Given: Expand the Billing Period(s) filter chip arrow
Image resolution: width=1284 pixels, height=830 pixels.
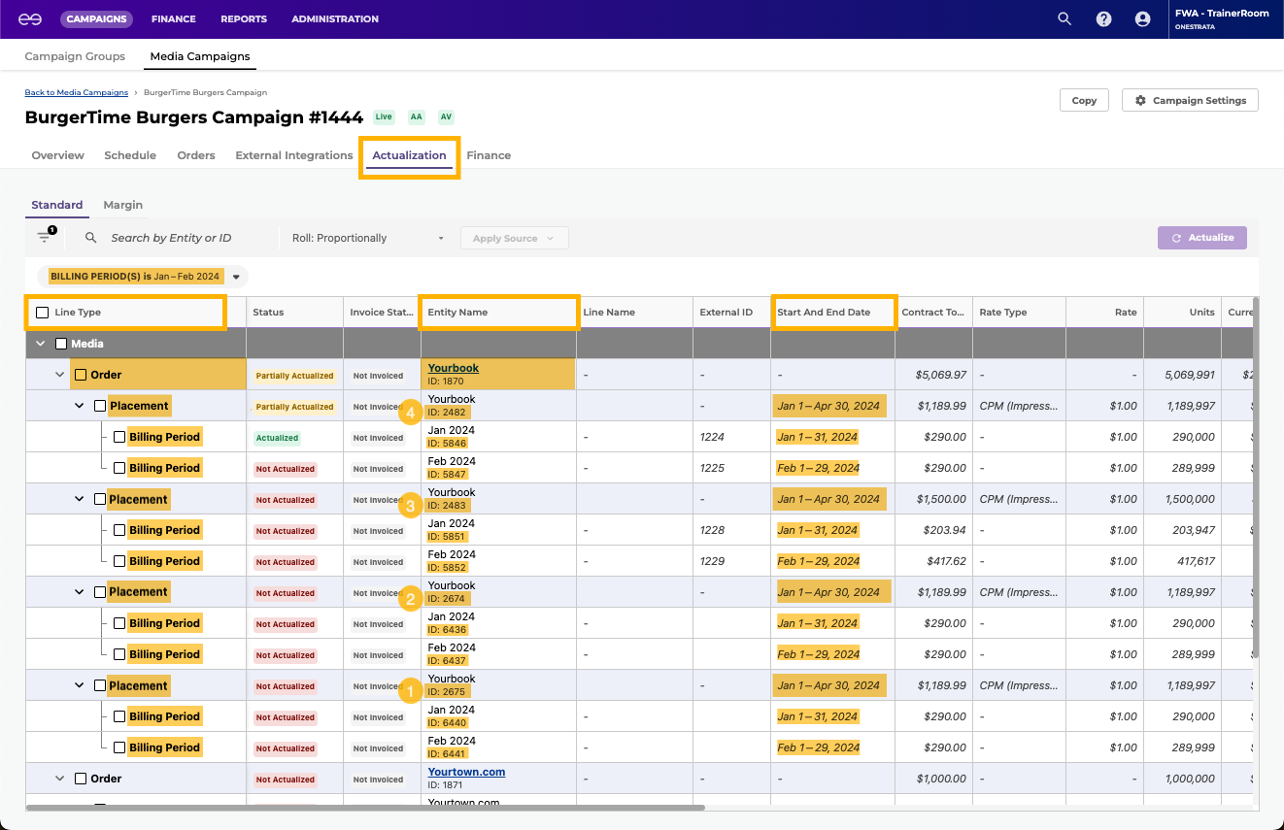Looking at the screenshot, I should (236, 277).
